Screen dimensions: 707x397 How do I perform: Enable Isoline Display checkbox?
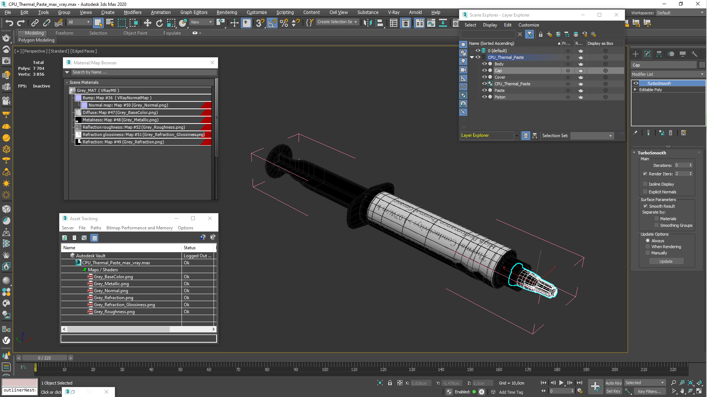click(645, 184)
